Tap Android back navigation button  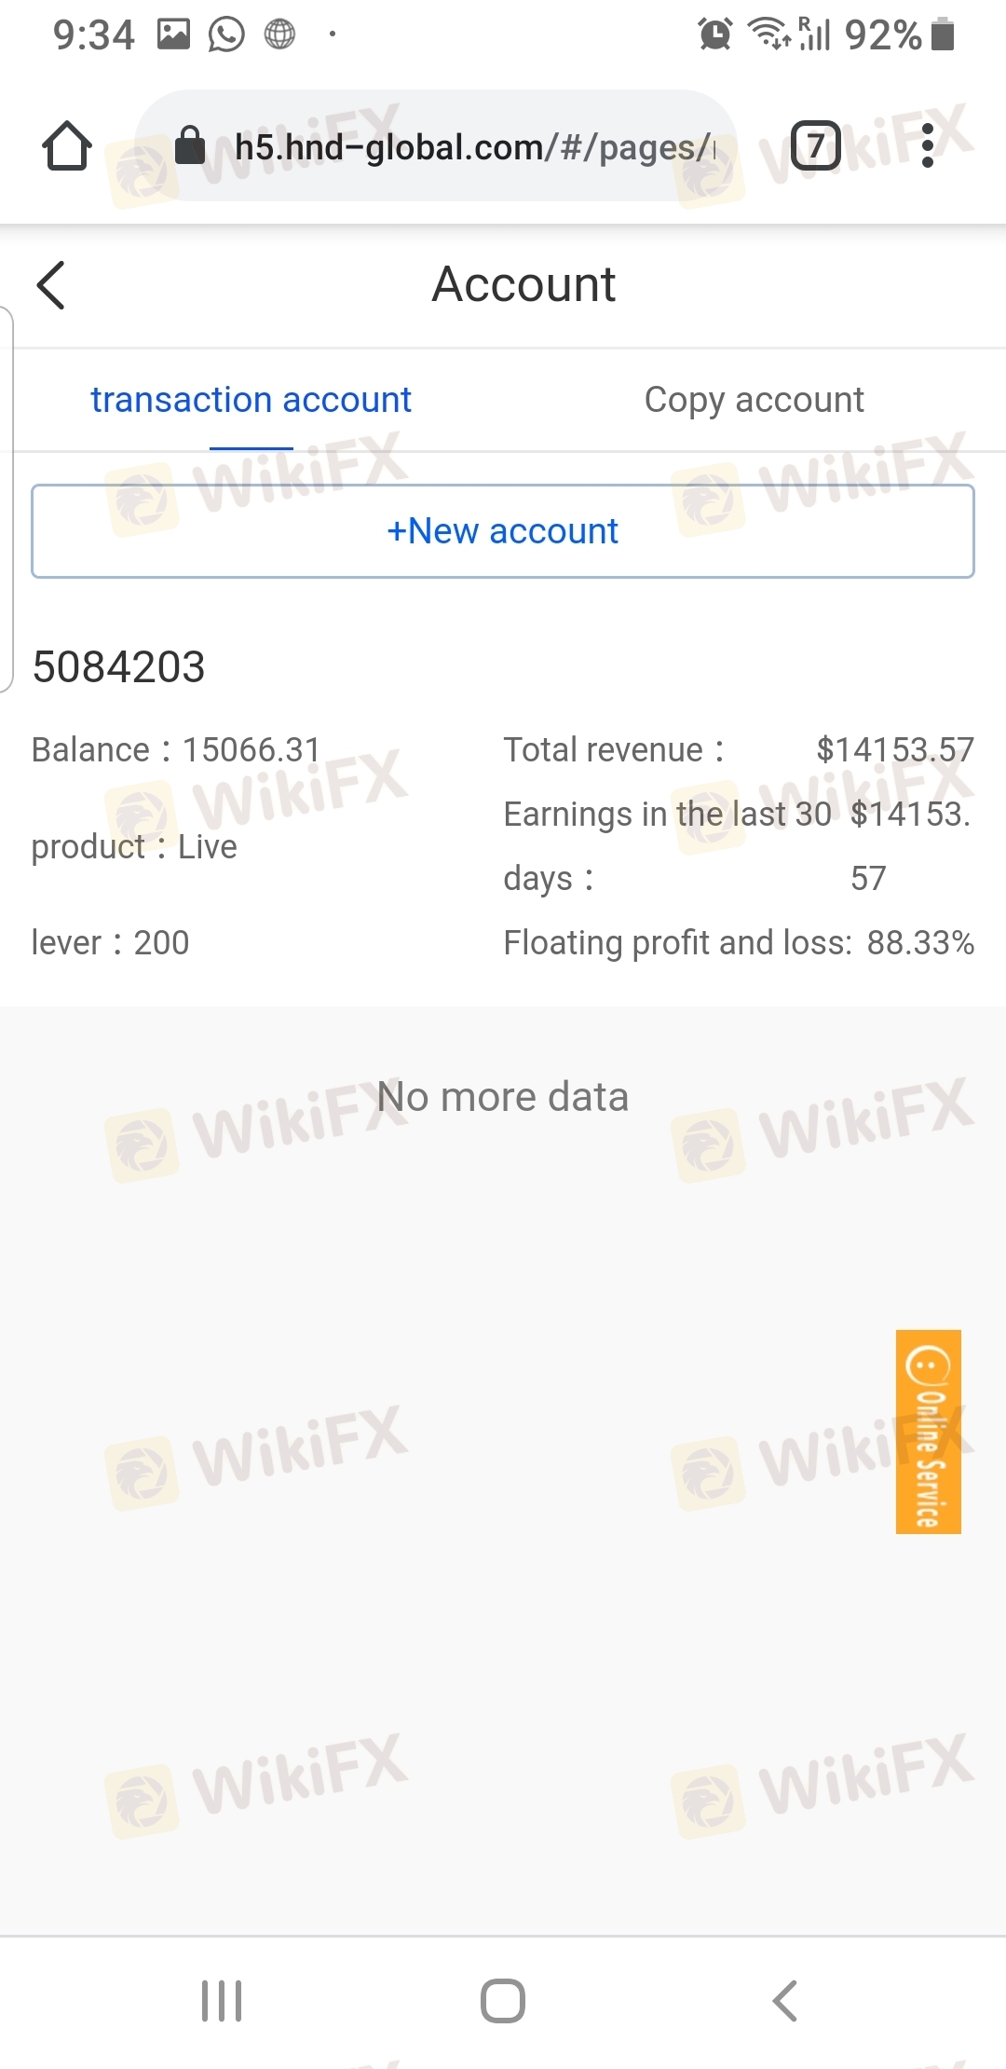pos(785,2000)
